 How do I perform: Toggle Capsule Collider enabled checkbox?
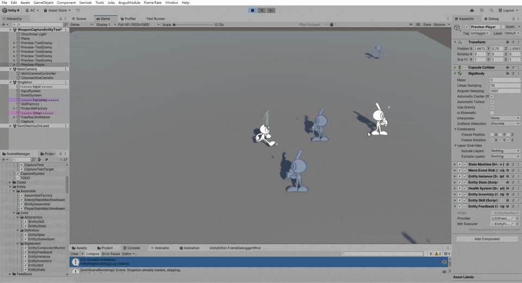(465, 67)
